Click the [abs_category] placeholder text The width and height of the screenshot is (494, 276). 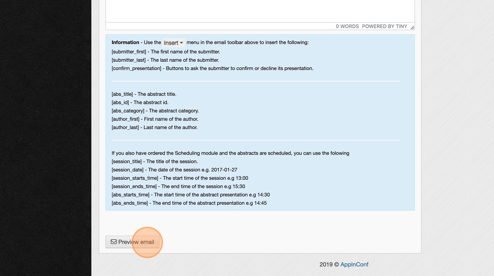(128, 111)
